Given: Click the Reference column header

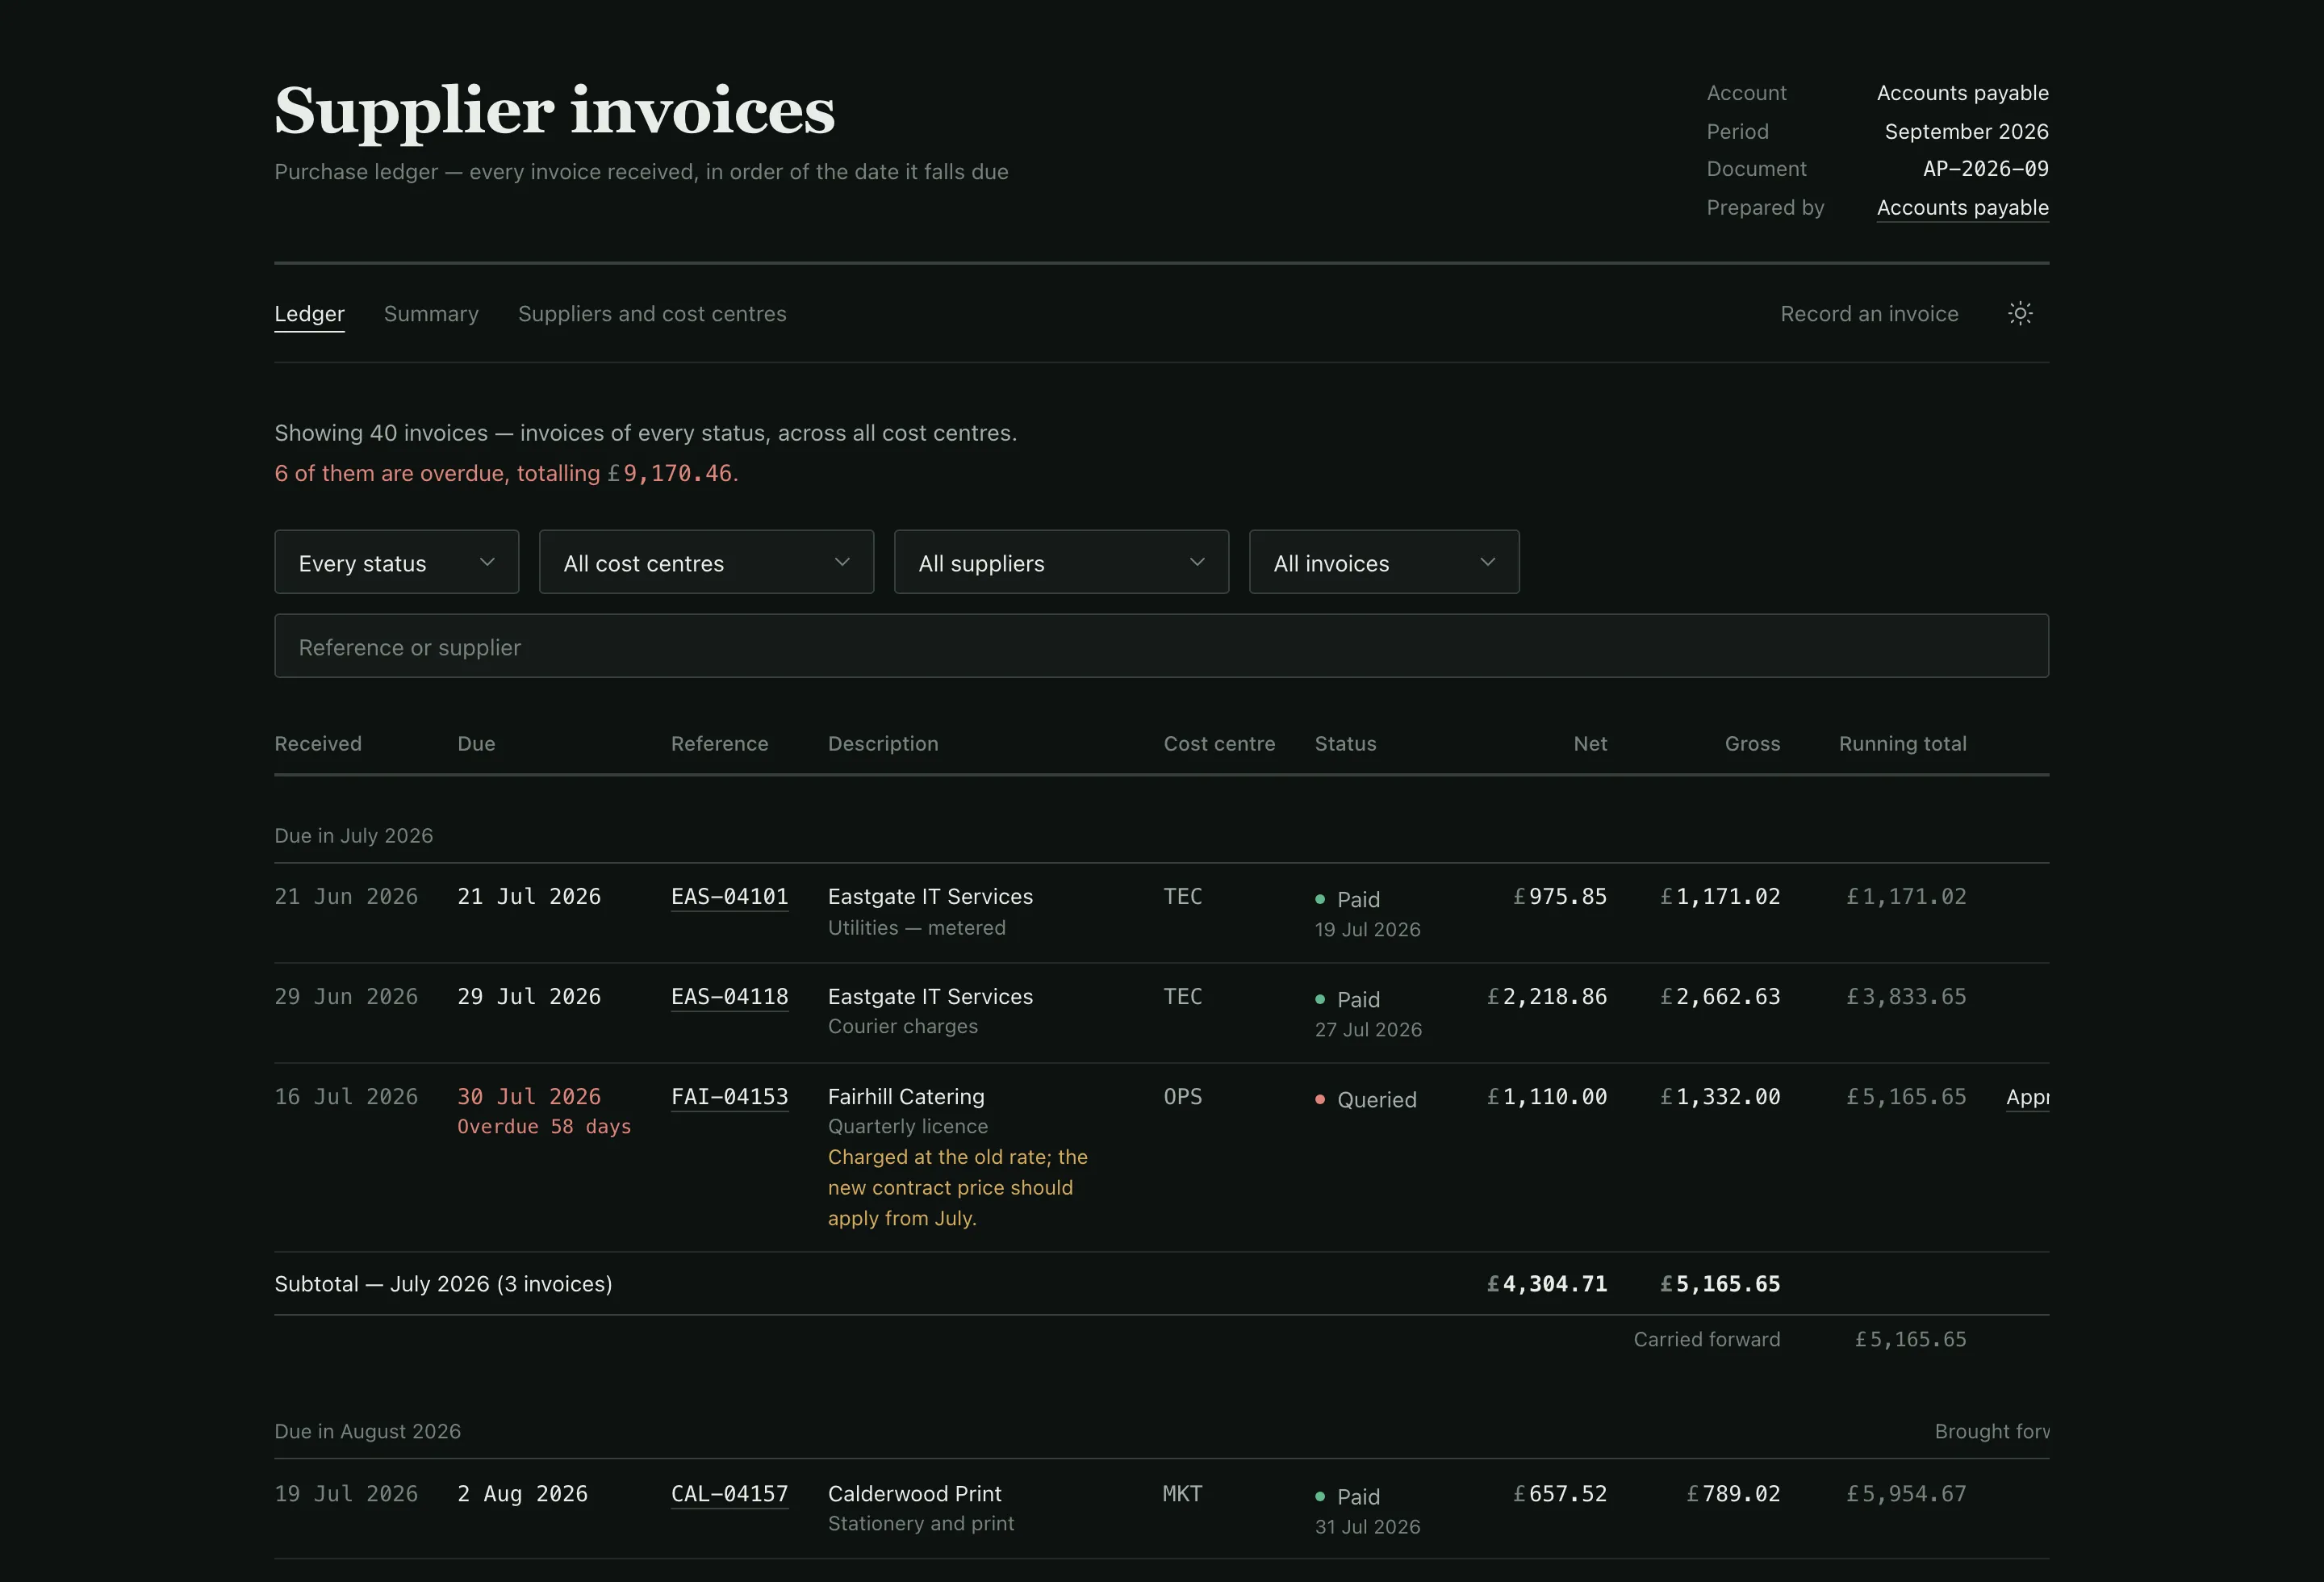Looking at the screenshot, I should pos(720,744).
